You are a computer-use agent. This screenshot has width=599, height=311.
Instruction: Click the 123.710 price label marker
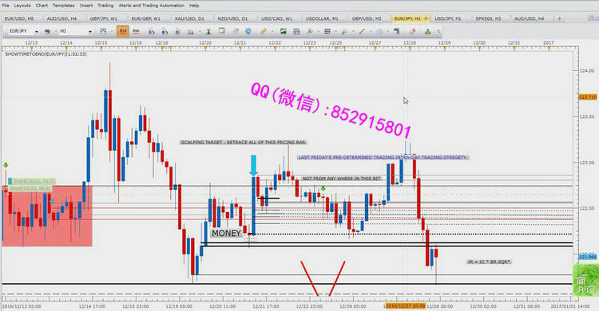pos(588,97)
